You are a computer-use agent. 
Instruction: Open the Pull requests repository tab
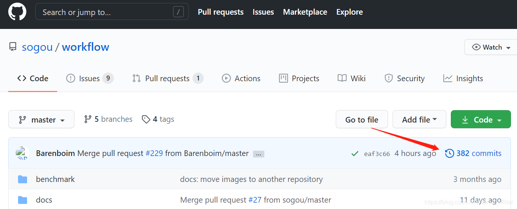167,79
